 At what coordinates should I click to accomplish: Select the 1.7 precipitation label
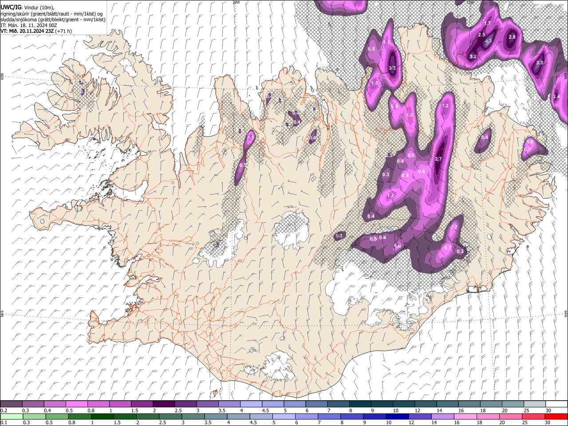pyautogui.click(x=487, y=24)
